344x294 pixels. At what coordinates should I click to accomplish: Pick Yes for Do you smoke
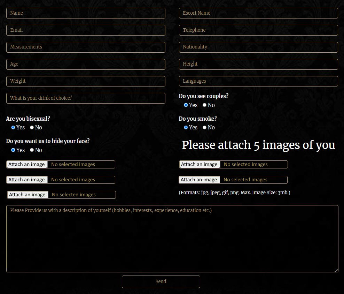(x=186, y=127)
